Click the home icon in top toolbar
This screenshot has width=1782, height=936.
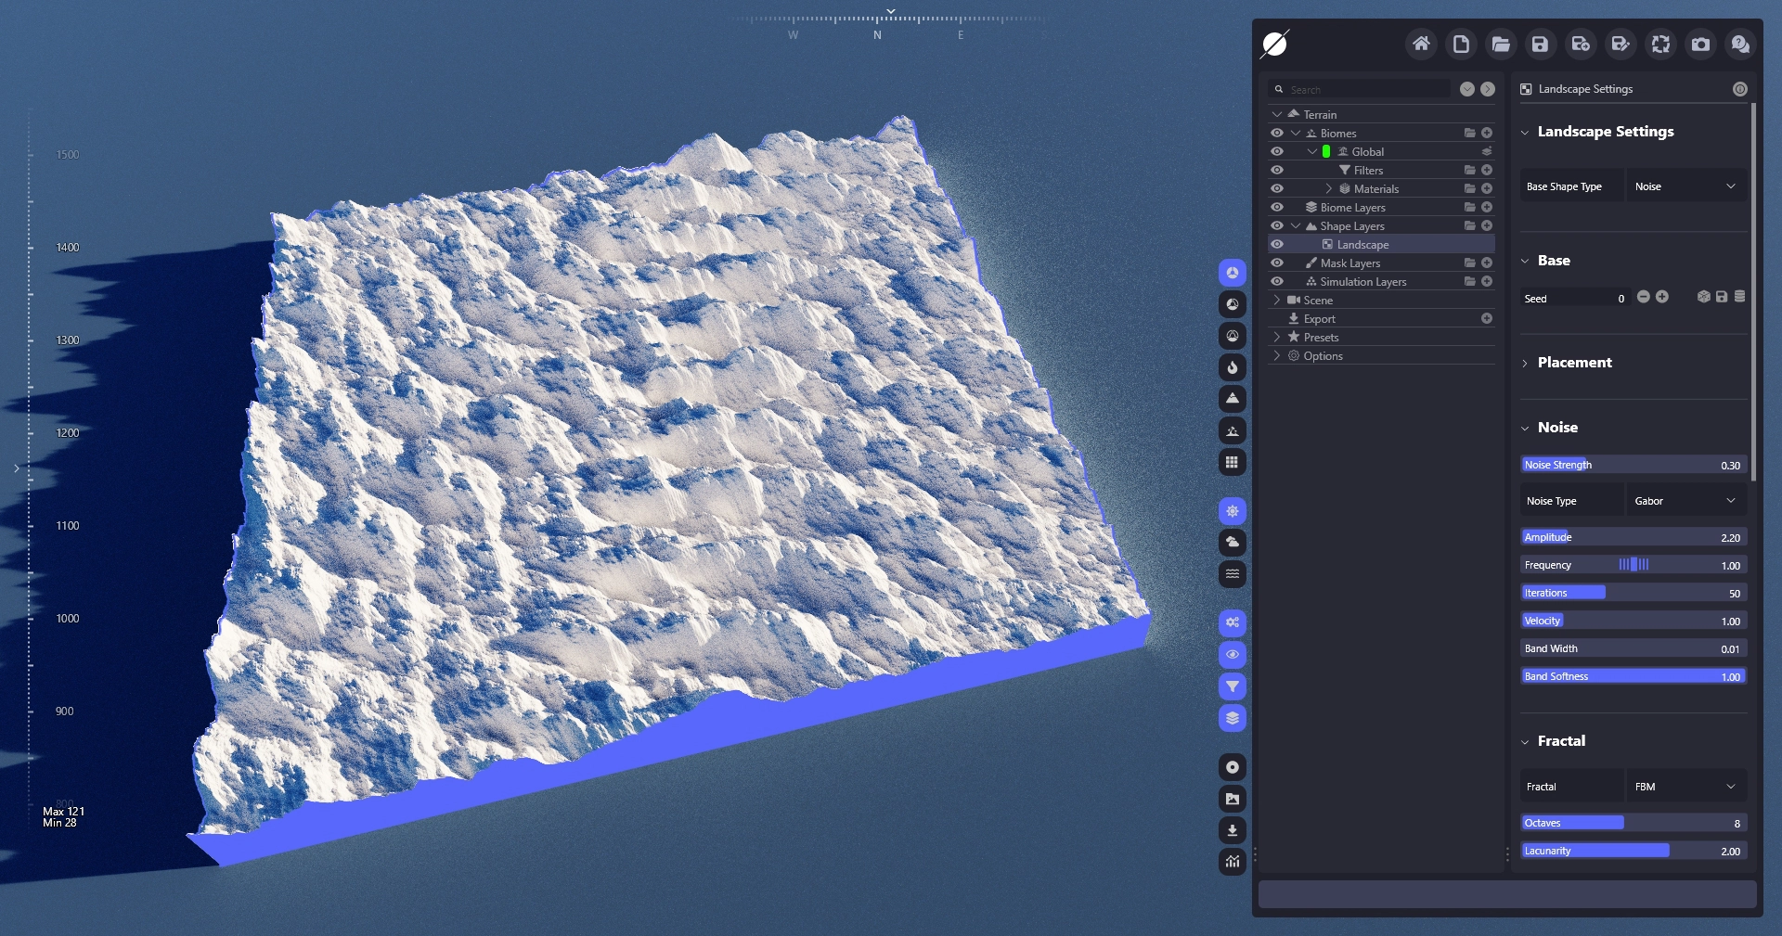click(1421, 44)
